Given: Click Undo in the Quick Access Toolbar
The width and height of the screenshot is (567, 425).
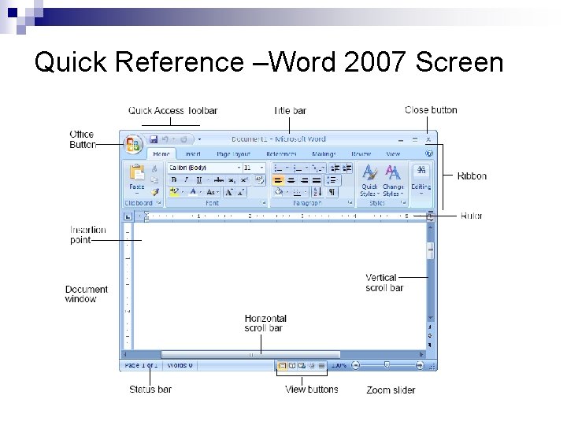Looking at the screenshot, I should coord(165,139).
